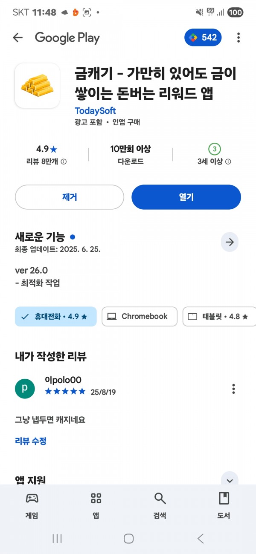Open the Play Points 542 badge
The image size is (256, 554).
pos(203,38)
